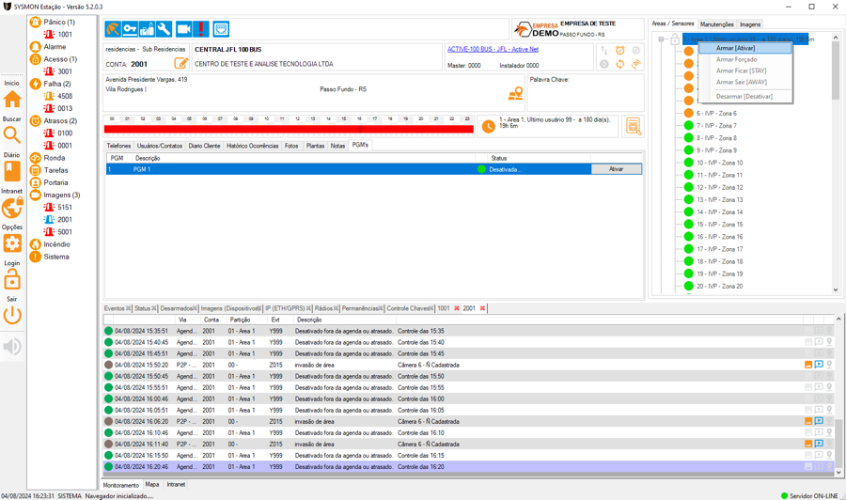Click the video camera toolbar icon

click(183, 29)
